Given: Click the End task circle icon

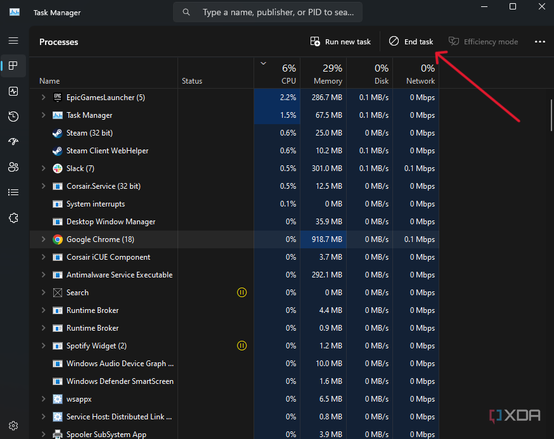Looking at the screenshot, I should coord(394,41).
